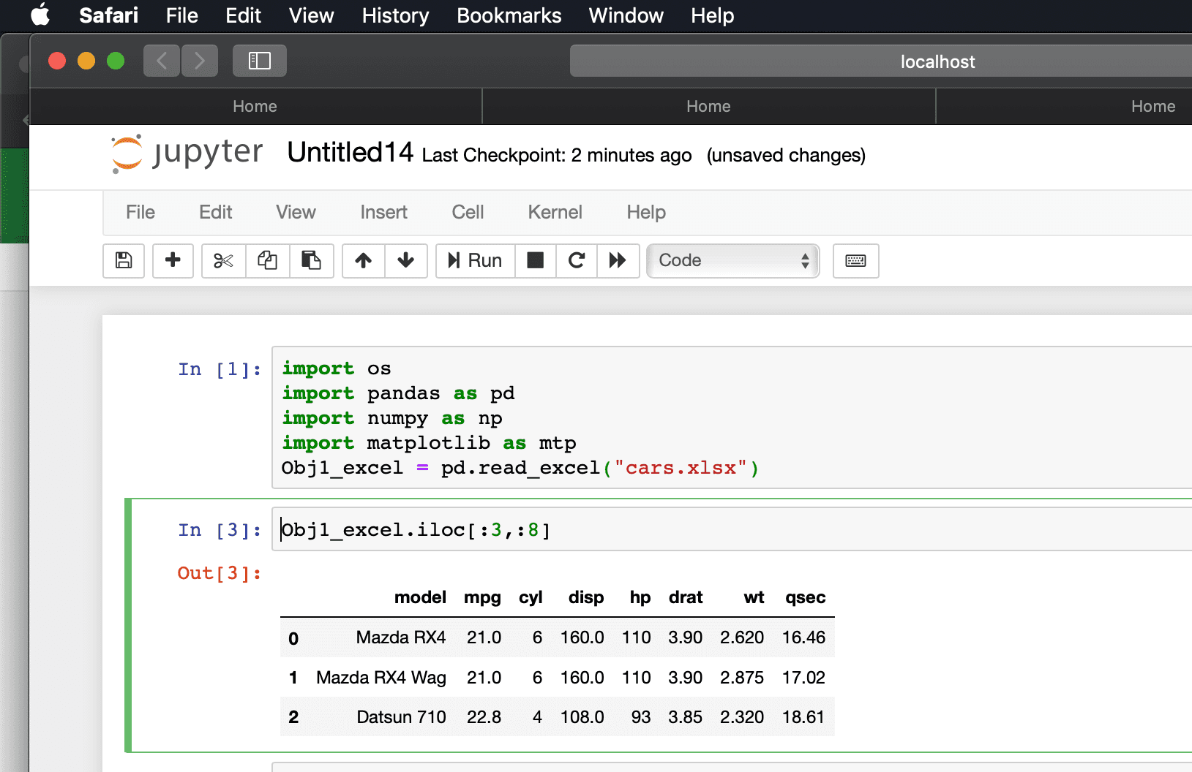Click Last Checkpoint status text

pos(557,155)
